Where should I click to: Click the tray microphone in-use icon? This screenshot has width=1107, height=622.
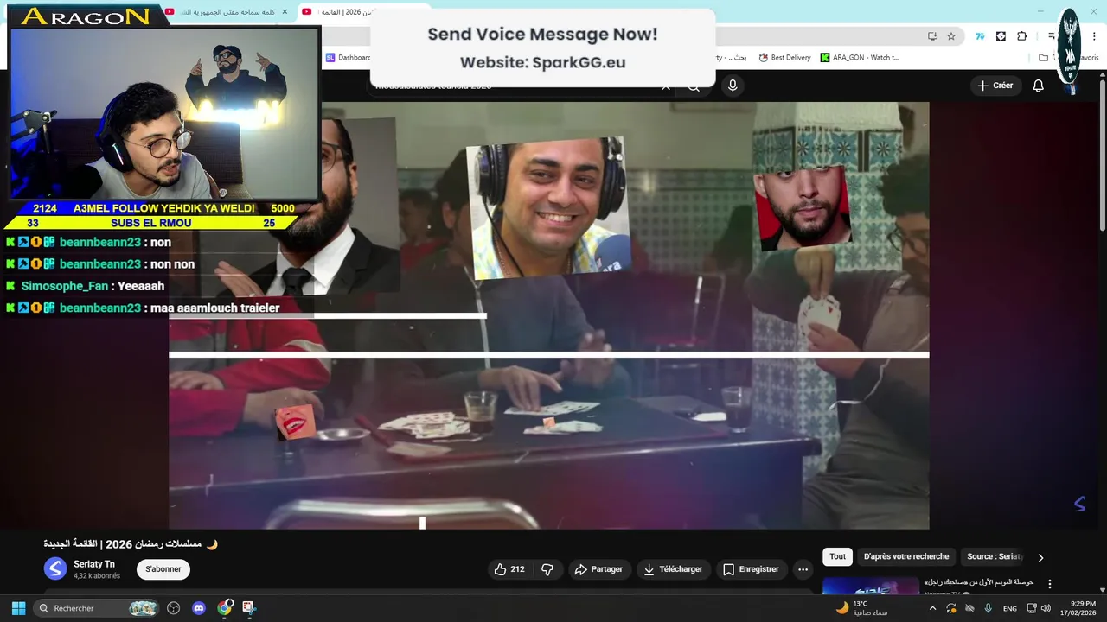click(x=988, y=608)
